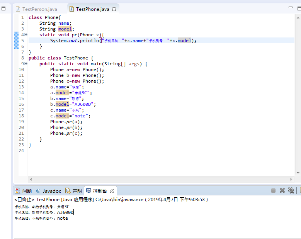Close the TestPhone.java editor tab

(114, 9)
